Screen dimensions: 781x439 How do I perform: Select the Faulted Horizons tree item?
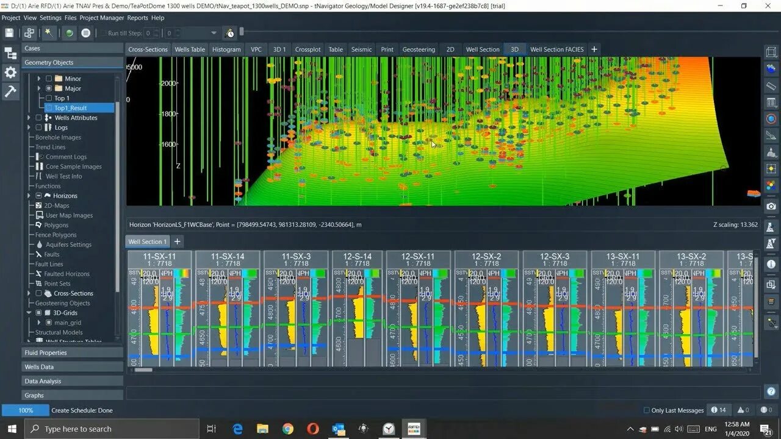(67, 274)
